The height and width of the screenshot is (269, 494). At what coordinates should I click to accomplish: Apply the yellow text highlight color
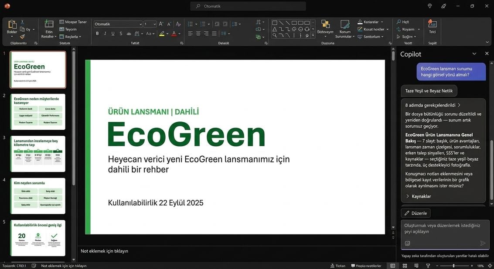162,34
